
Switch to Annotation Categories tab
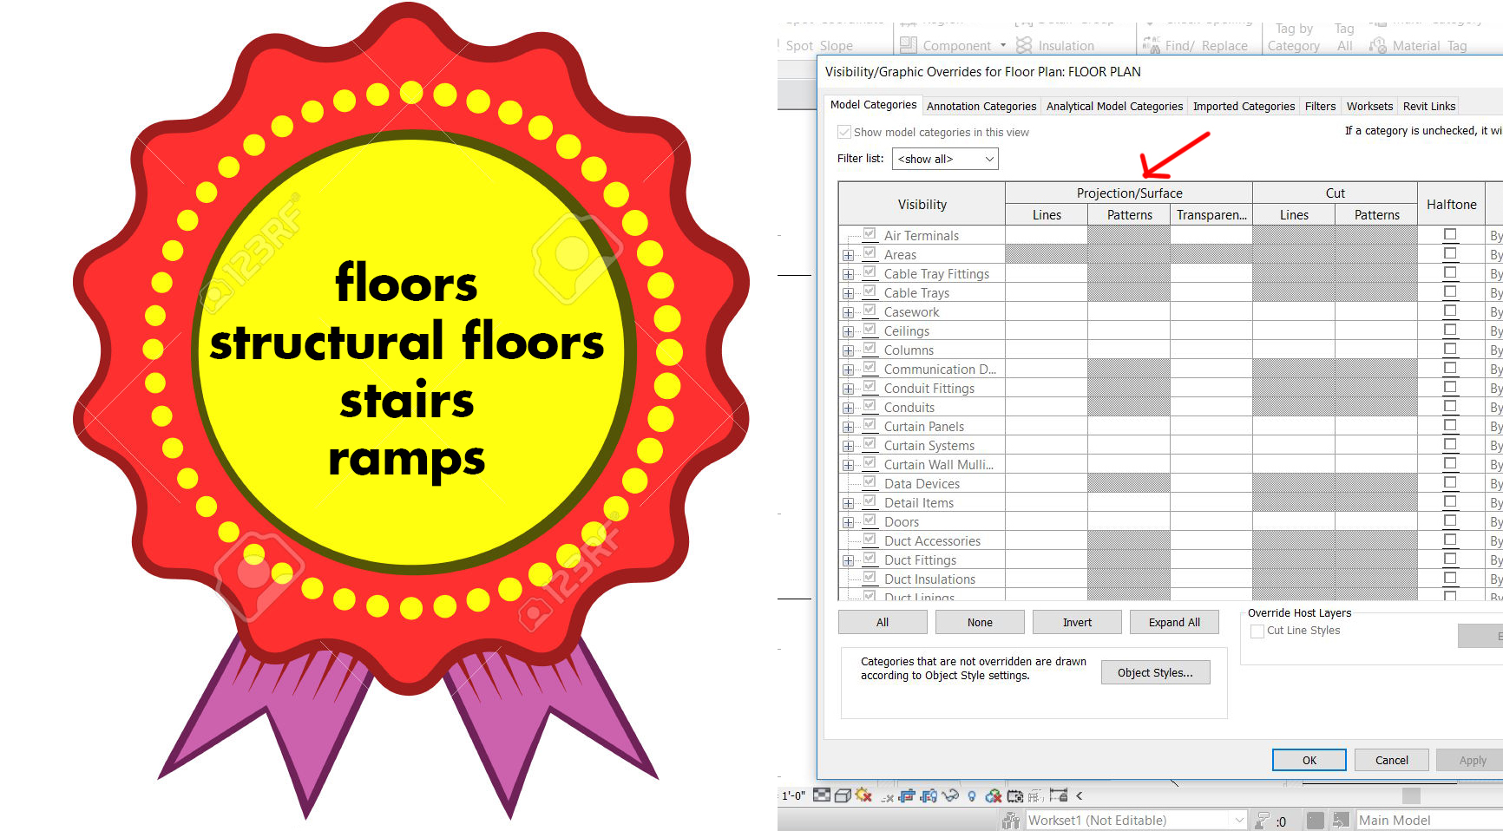pyautogui.click(x=981, y=106)
